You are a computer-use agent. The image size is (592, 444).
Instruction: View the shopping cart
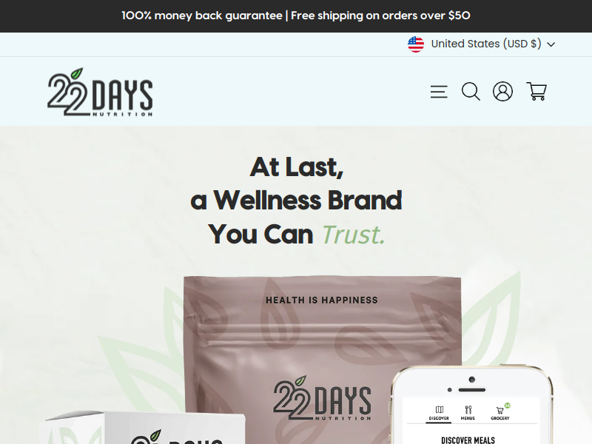click(x=536, y=91)
